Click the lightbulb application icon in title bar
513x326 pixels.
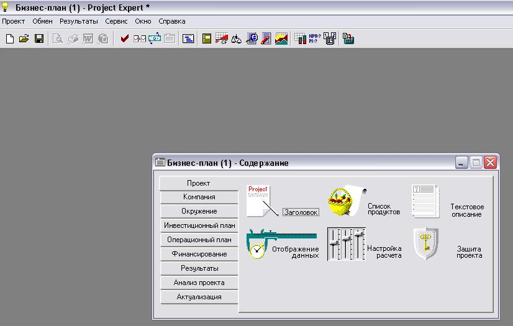(x=5, y=7)
